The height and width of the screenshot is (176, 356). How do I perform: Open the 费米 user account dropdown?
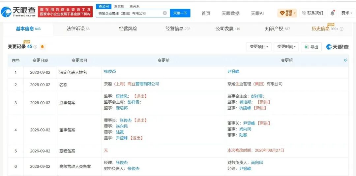(x=347, y=13)
